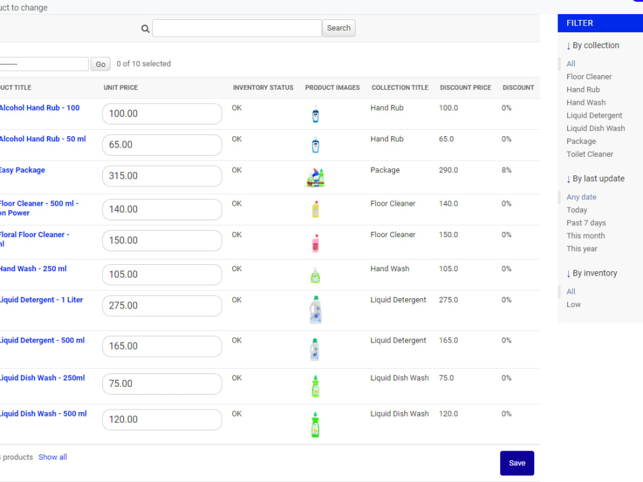
Task: Filter by Liquid Detergent collection
Action: click(x=594, y=116)
